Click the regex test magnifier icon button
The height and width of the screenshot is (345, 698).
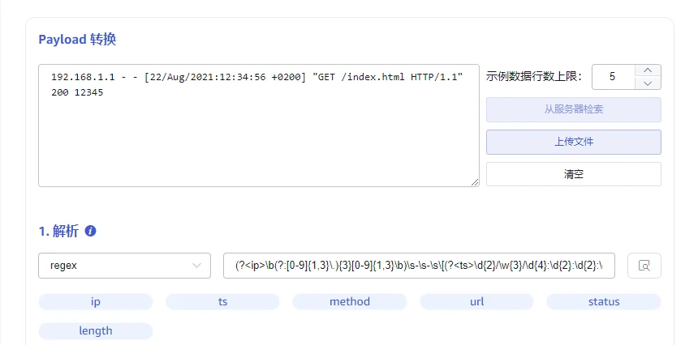644,266
